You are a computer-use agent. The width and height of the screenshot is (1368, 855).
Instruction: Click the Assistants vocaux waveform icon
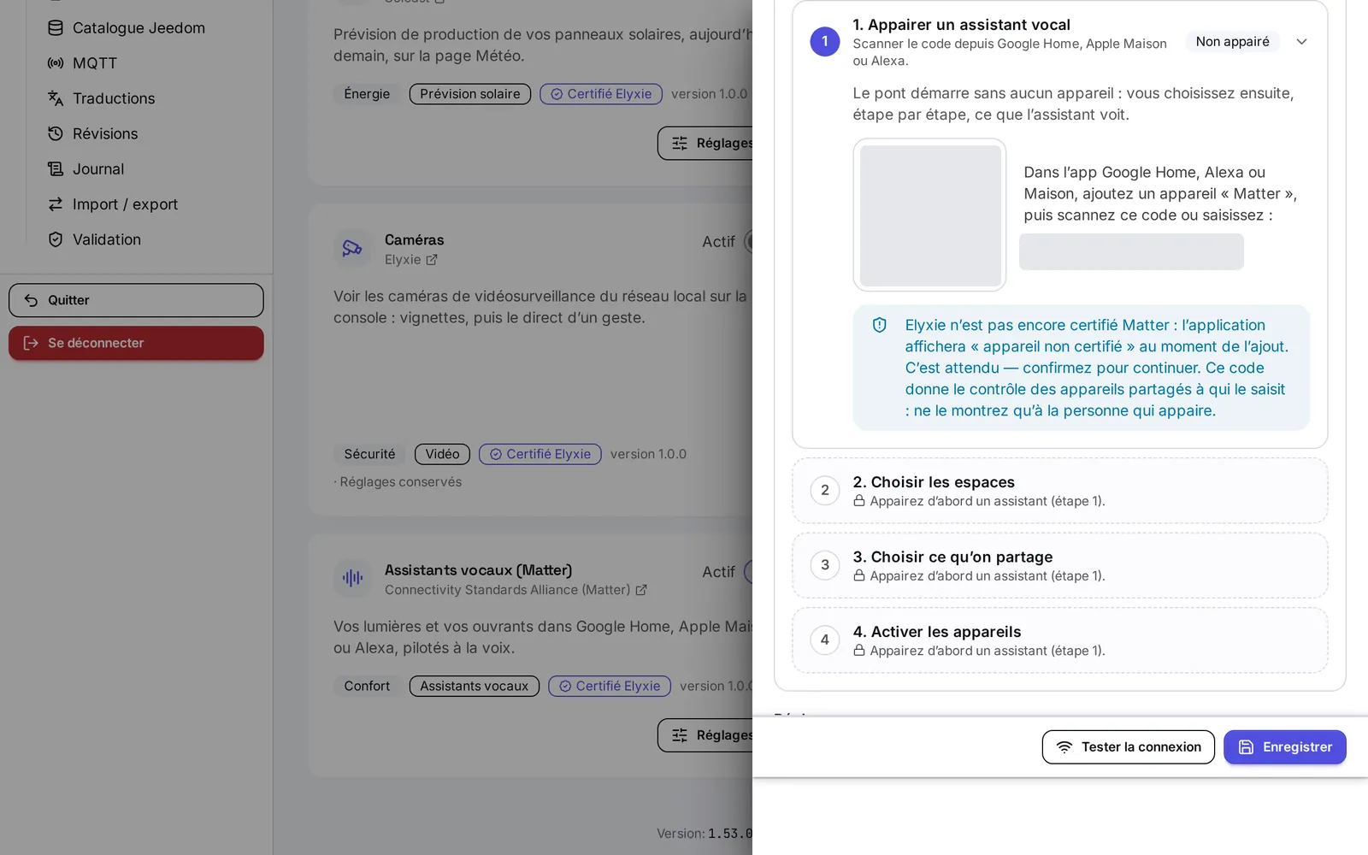point(352,579)
